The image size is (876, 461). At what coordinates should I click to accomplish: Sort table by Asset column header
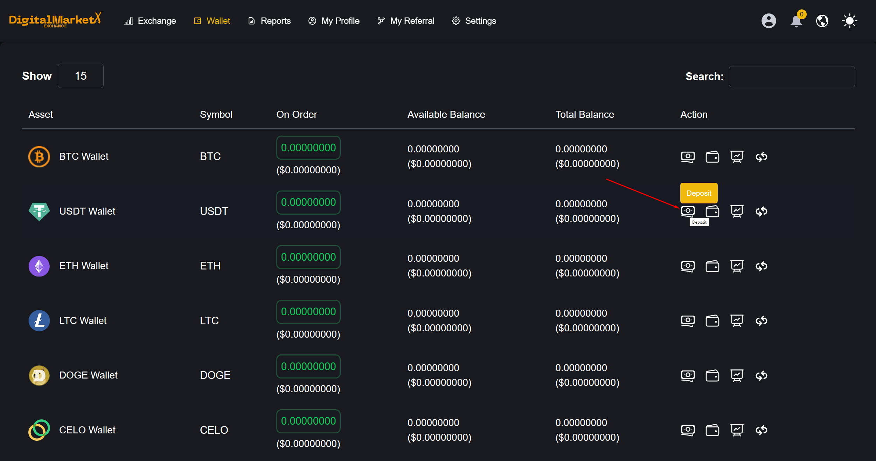tap(41, 114)
